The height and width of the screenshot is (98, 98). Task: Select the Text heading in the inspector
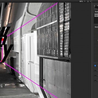coord(96,12)
